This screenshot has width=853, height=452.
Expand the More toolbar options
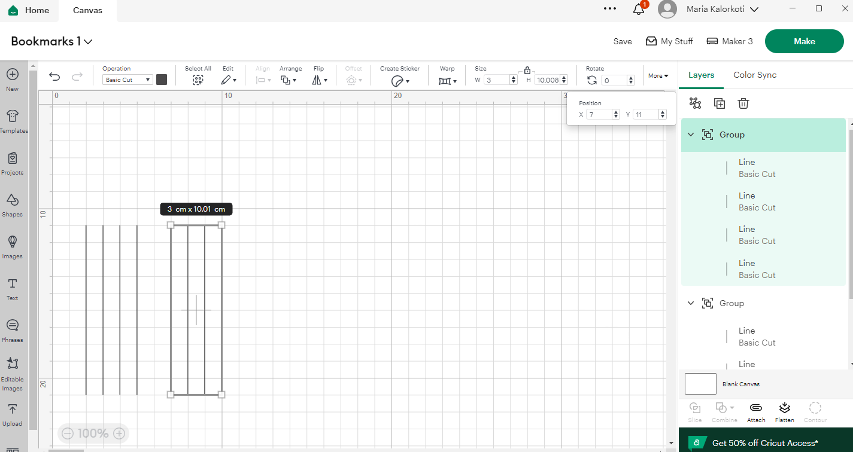(x=658, y=76)
